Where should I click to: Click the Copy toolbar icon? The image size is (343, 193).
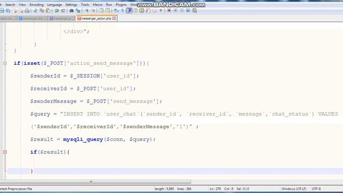(x=42, y=11)
